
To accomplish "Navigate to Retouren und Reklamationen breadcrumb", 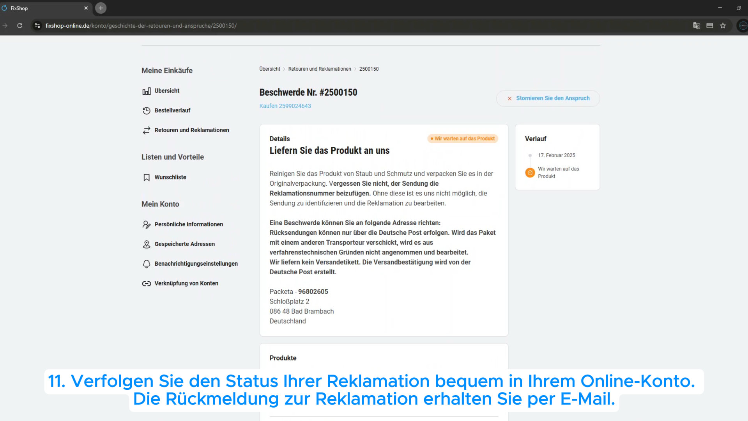I will [319, 69].
